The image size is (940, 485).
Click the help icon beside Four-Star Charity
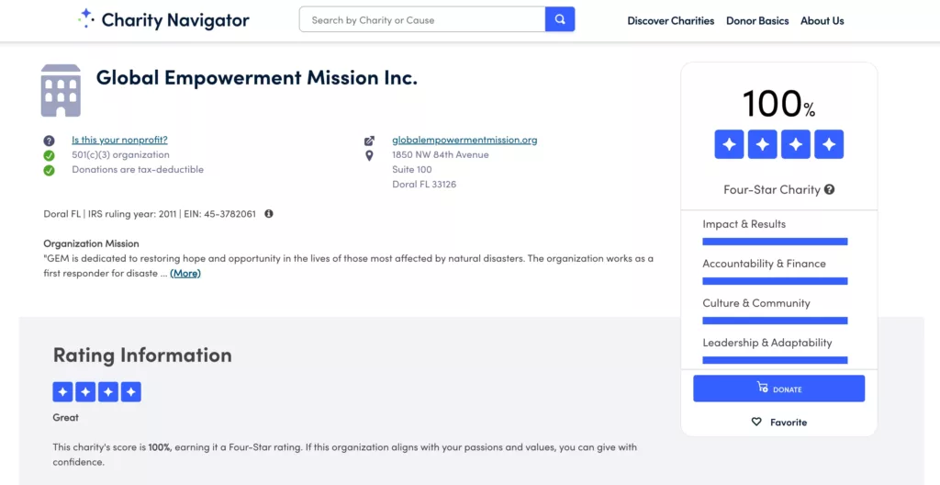tap(829, 189)
